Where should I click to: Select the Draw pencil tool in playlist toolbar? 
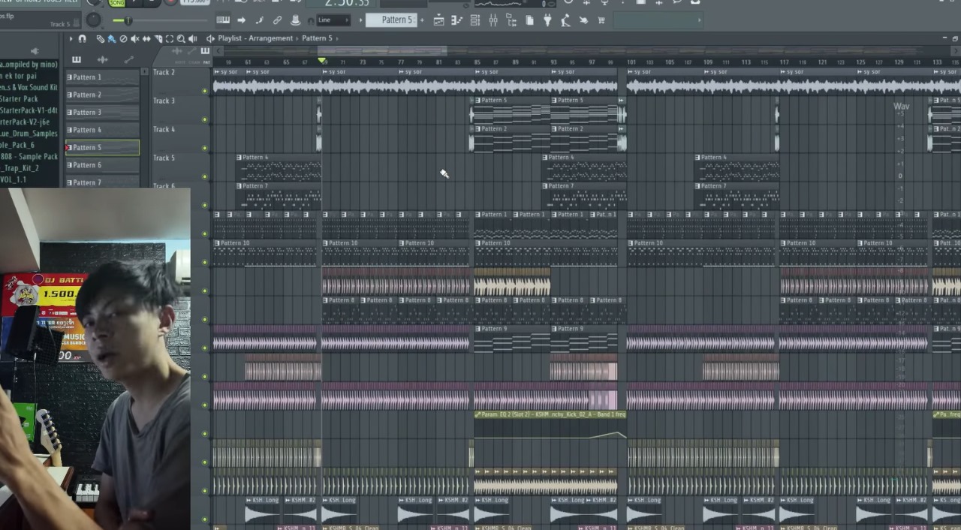(x=100, y=38)
